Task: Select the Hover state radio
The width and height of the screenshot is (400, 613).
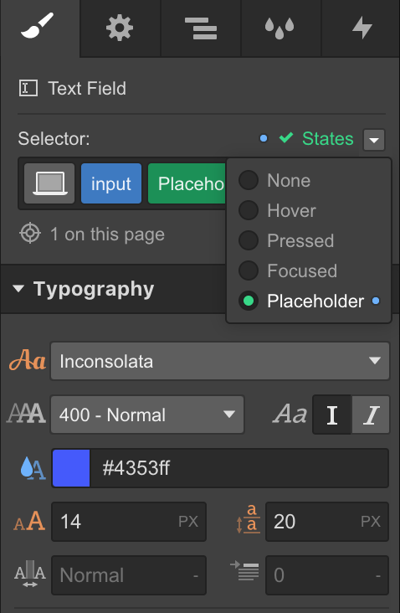Action: click(x=249, y=210)
